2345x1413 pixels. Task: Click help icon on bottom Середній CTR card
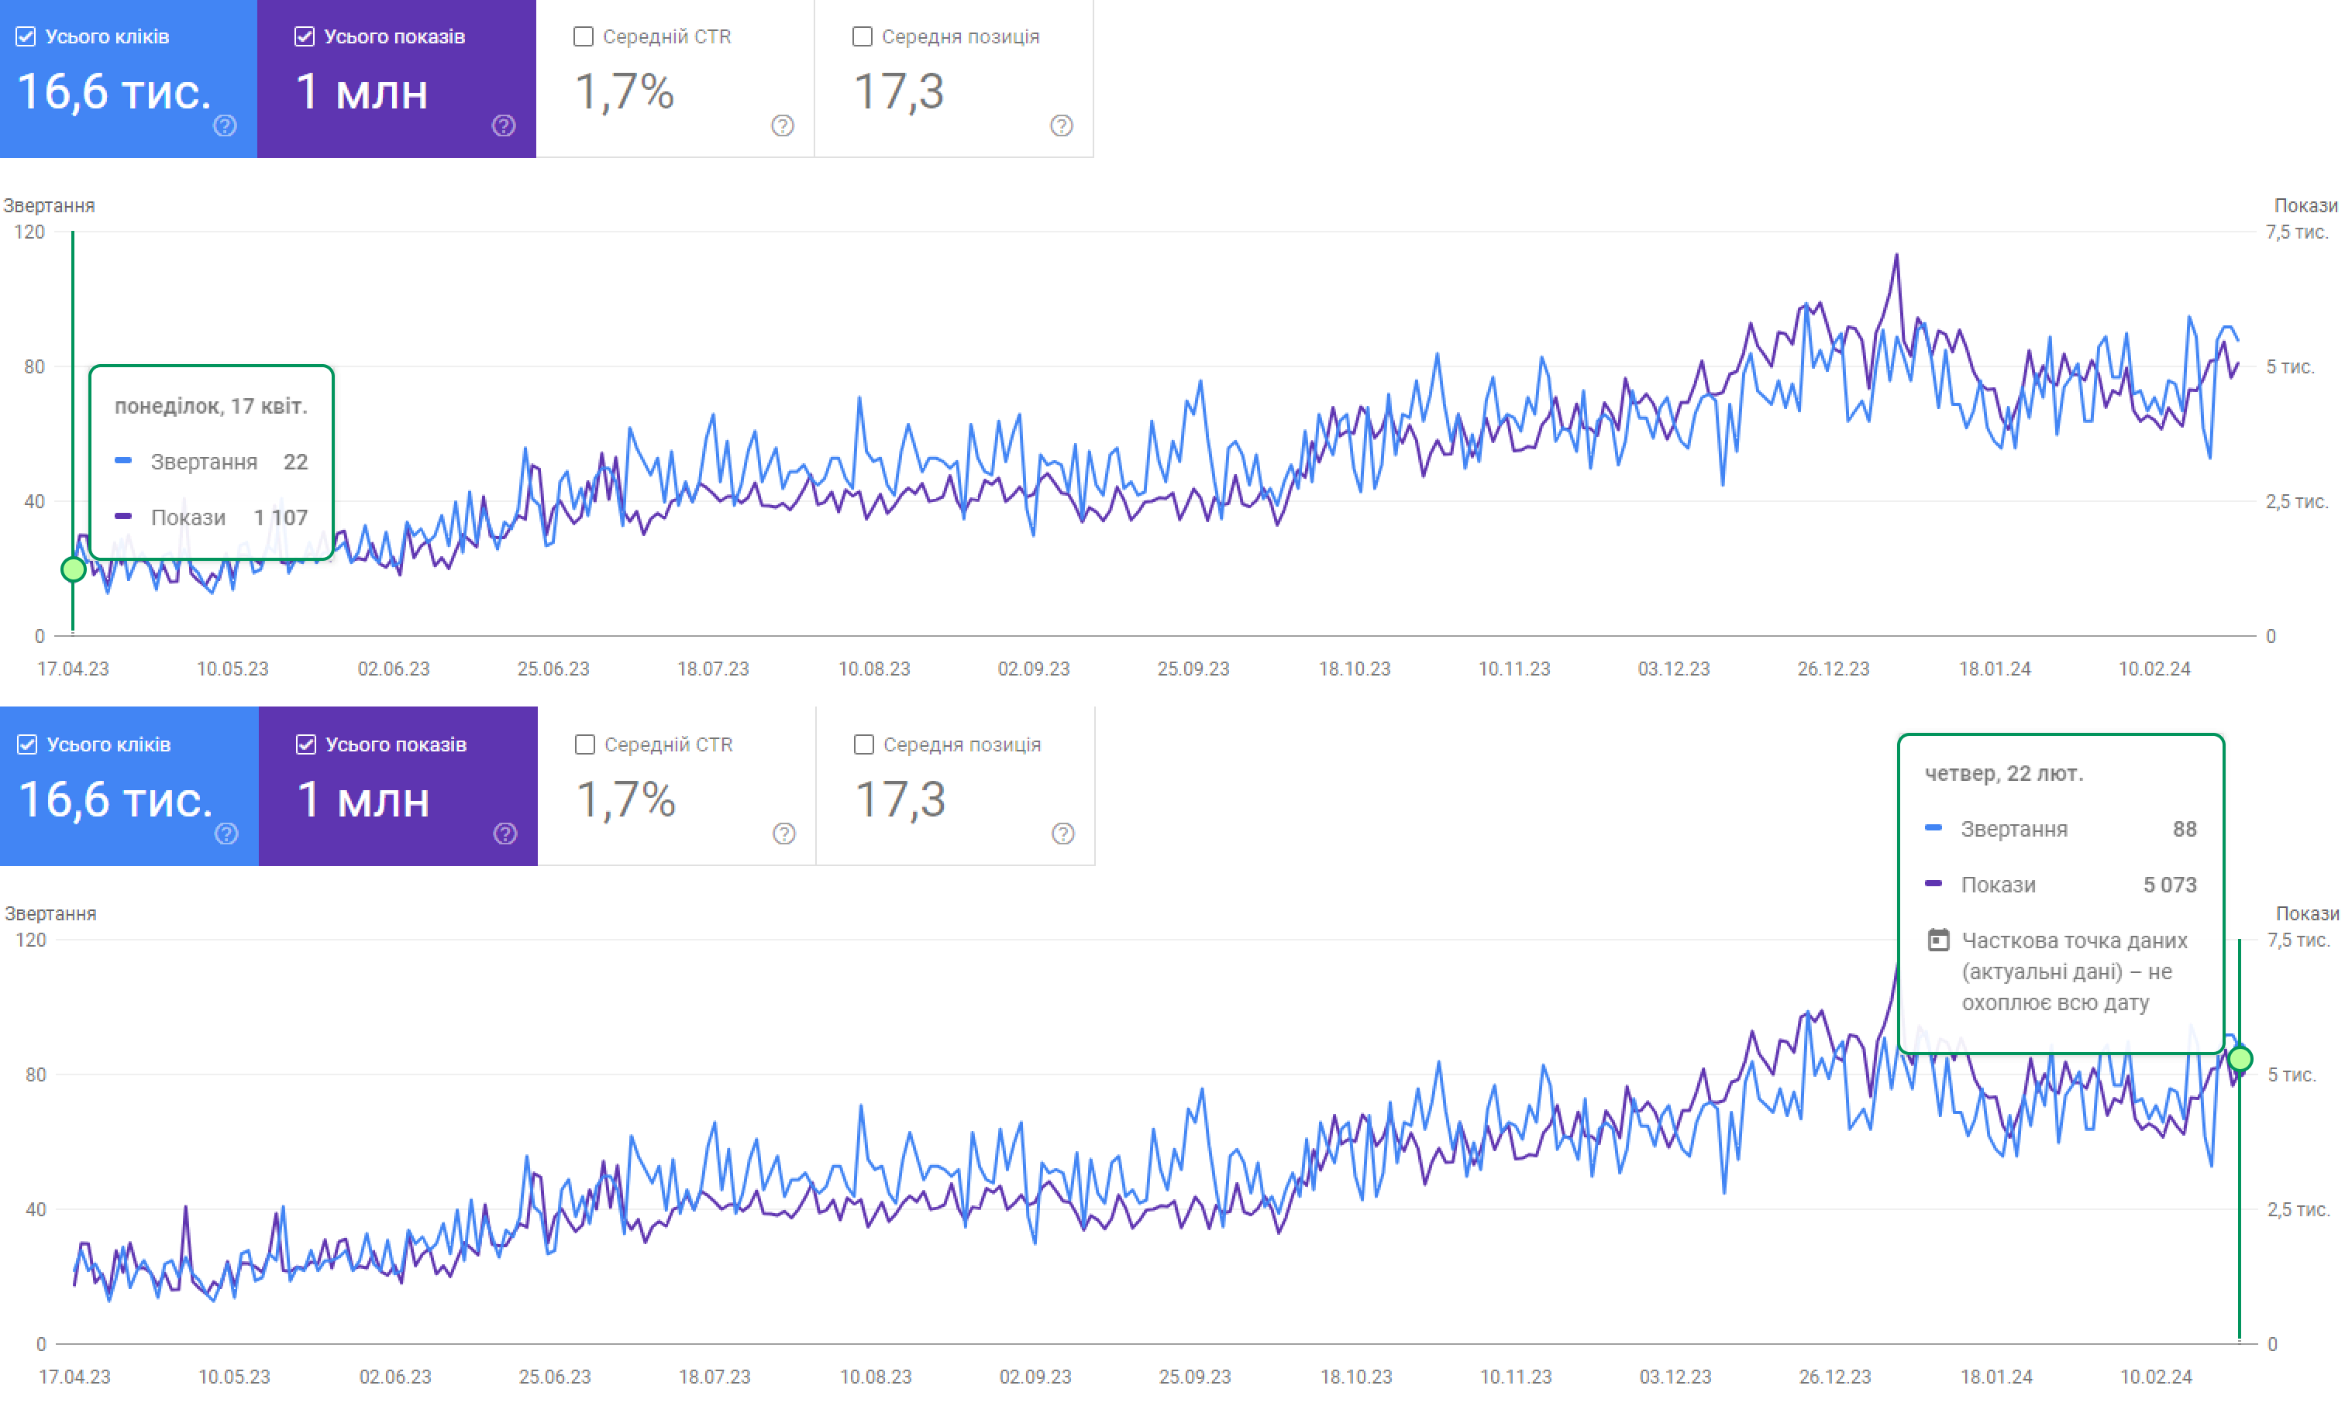(x=784, y=834)
